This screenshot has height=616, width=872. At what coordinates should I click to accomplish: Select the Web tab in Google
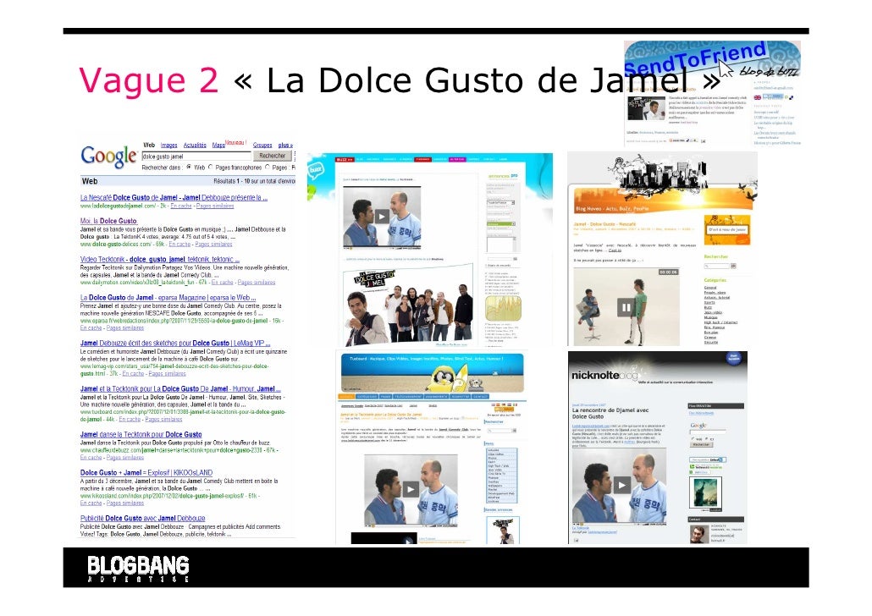coord(149,145)
